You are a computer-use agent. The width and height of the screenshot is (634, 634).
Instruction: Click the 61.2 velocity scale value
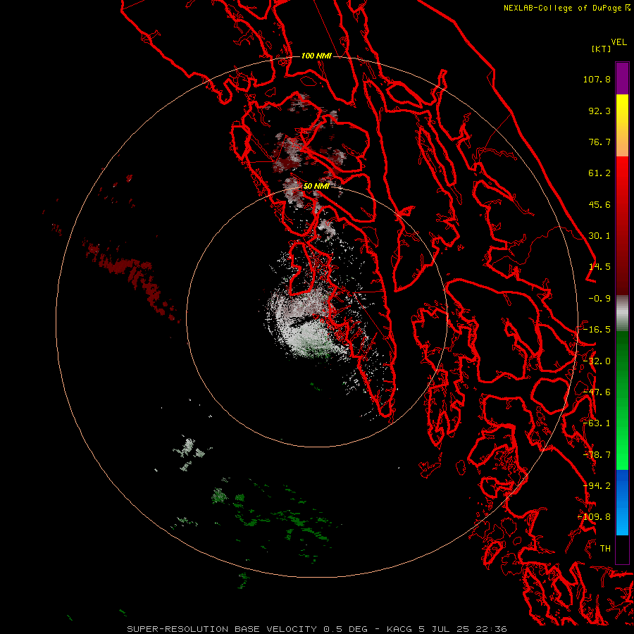(x=599, y=173)
